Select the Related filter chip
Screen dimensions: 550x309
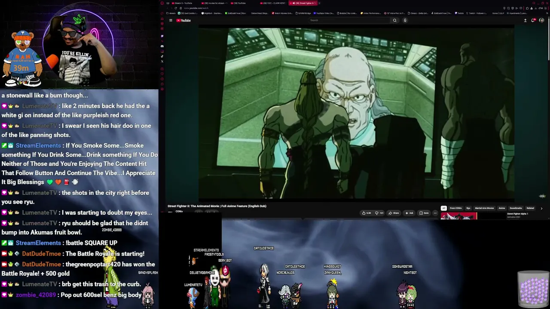pyautogui.click(x=530, y=208)
